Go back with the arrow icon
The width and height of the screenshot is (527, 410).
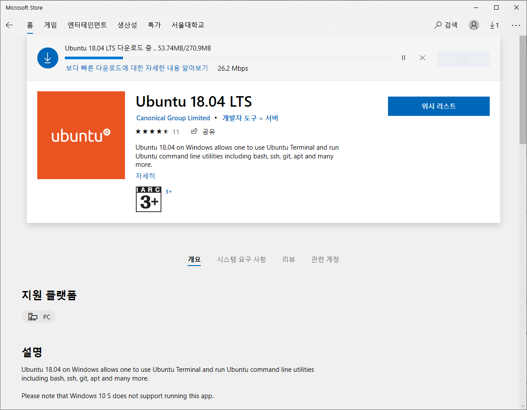pyautogui.click(x=9, y=25)
